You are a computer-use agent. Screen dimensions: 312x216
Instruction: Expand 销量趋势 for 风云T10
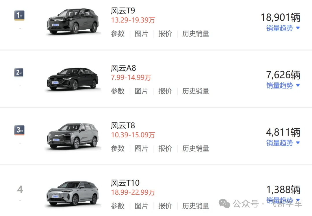283,200
